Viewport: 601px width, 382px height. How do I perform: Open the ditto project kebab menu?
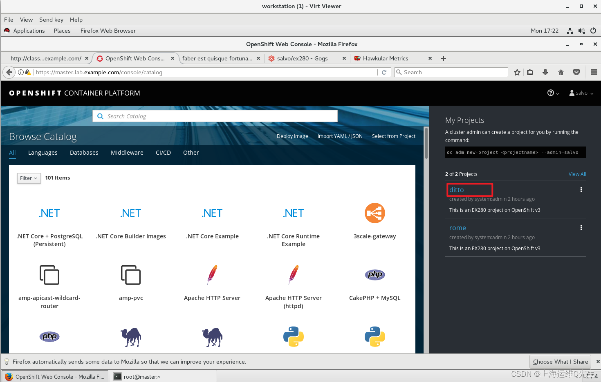click(x=581, y=190)
